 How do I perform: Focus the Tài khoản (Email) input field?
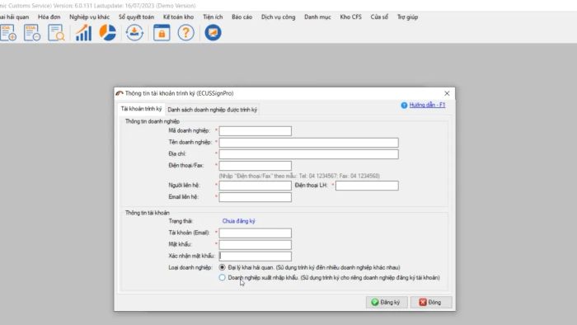pyautogui.click(x=255, y=233)
